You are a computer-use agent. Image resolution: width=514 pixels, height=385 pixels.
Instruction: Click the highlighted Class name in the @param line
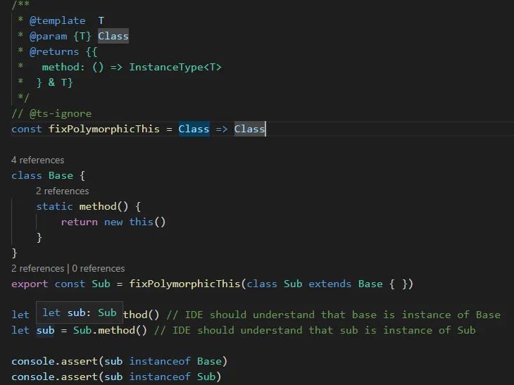click(x=113, y=36)
